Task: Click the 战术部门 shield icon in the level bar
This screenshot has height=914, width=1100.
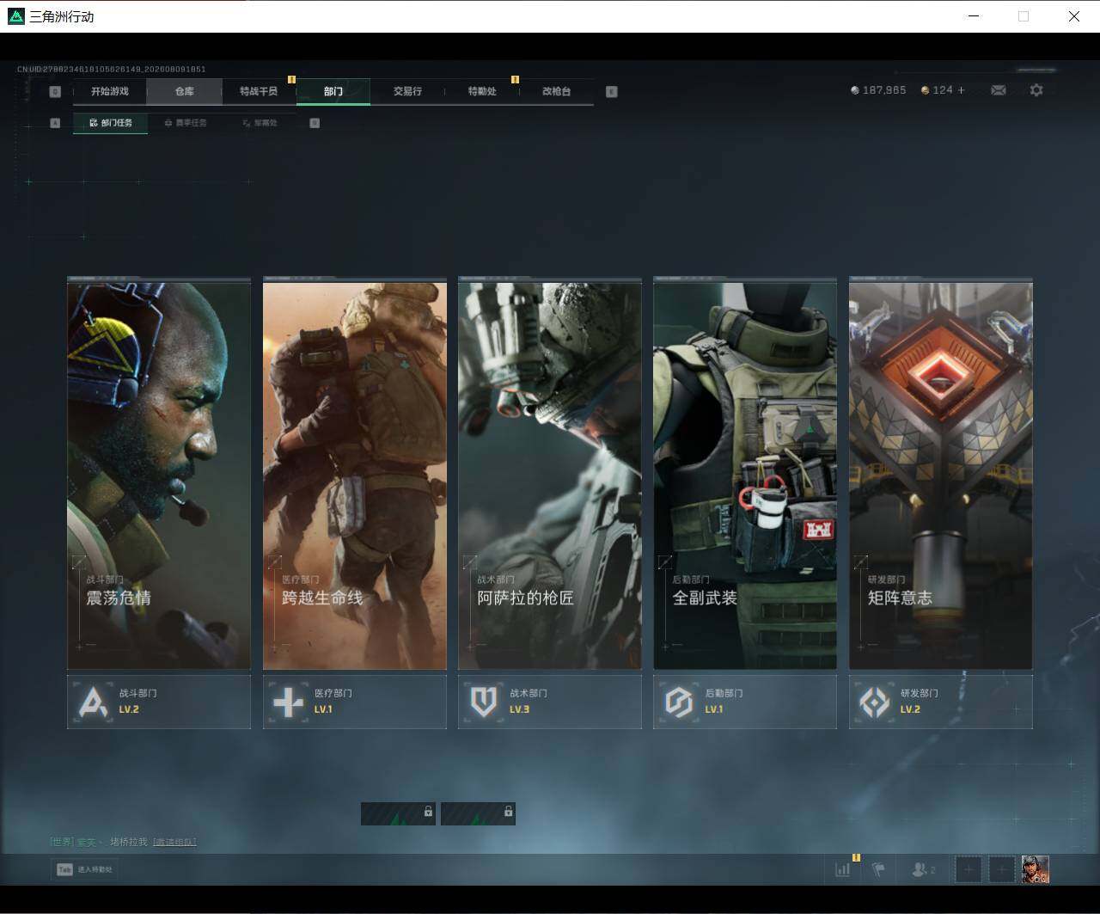Action: click(x=484, y=702)
